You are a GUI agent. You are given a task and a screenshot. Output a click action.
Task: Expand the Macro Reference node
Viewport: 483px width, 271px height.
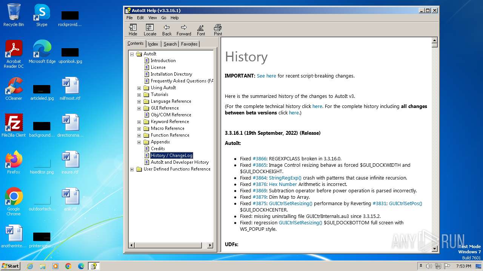click(139, 129)
